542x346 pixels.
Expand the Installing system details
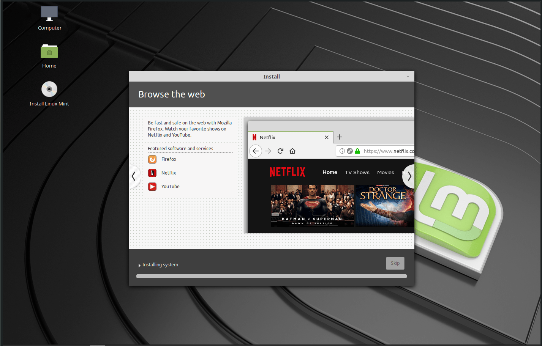[139, 264]
